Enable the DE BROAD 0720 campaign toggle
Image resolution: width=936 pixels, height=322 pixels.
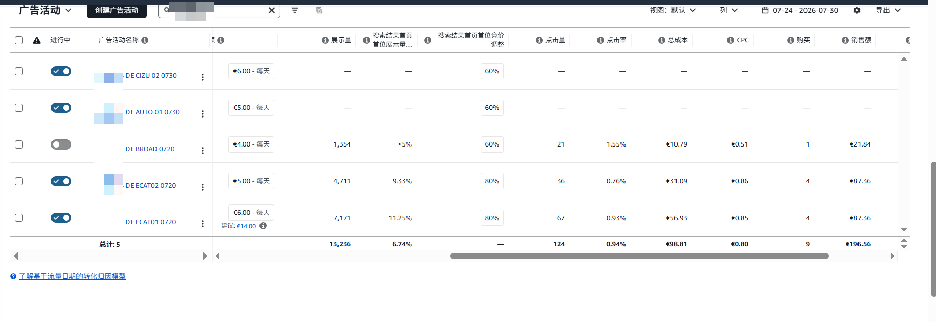coord(61,144)
